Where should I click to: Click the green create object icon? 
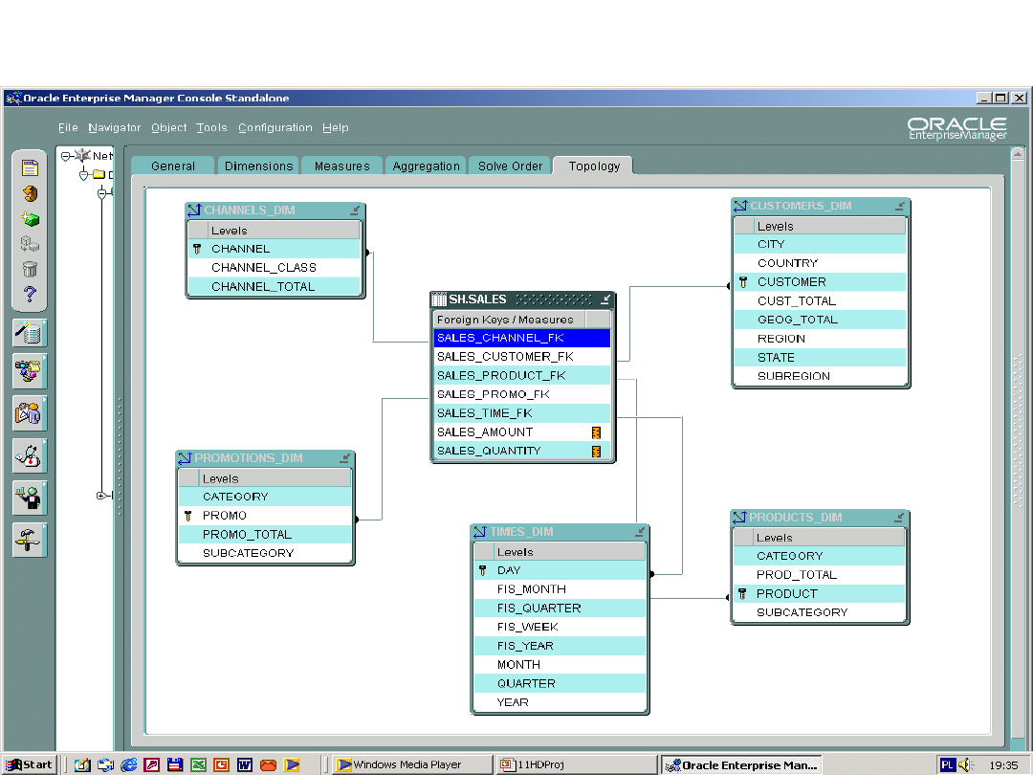click(30, 219)
